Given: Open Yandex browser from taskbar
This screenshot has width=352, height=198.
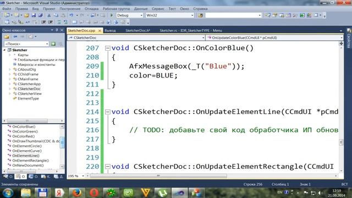Looking at the screenshot, I should coord(59,193).
